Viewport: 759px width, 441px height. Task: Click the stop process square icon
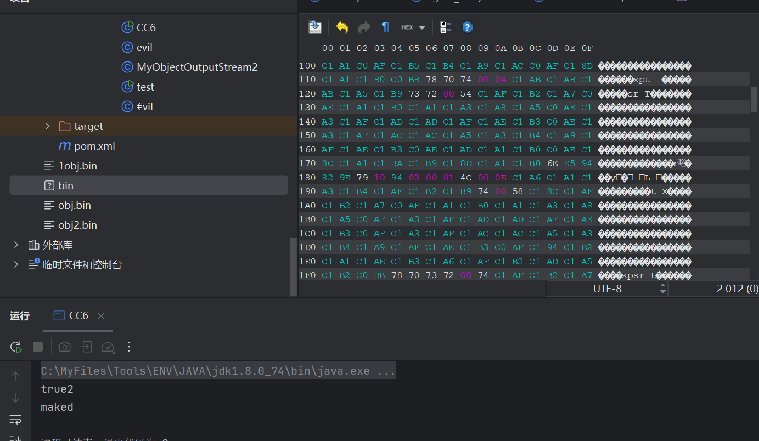38,347
